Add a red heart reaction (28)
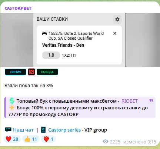Screen dimensions: 160x149 click(12, 139)
